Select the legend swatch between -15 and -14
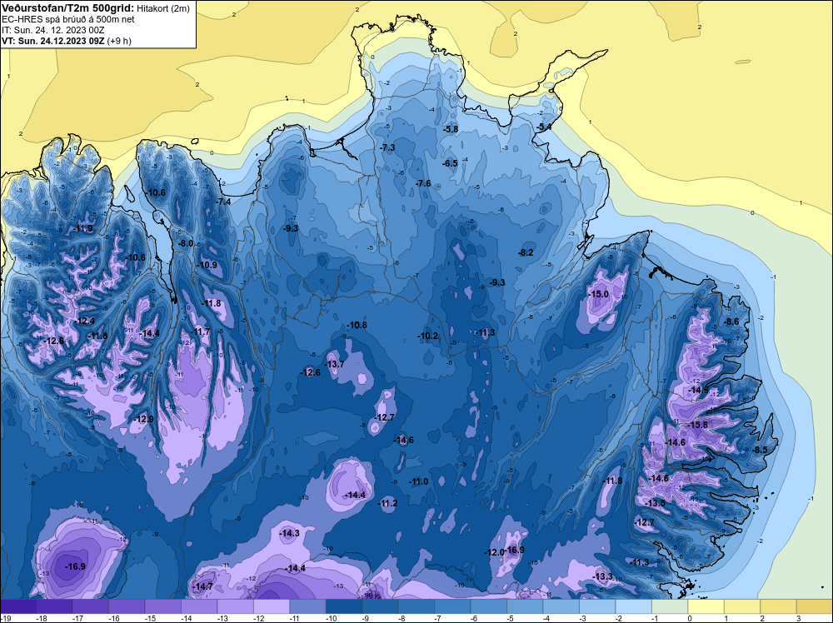Screen dimensions: 833x623 (162, 606)
